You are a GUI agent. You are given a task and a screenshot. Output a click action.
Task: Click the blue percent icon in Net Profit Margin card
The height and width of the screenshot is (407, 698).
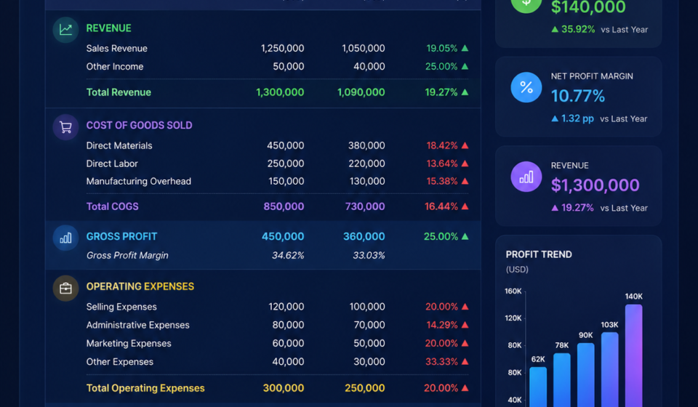(x=526, y=87)
